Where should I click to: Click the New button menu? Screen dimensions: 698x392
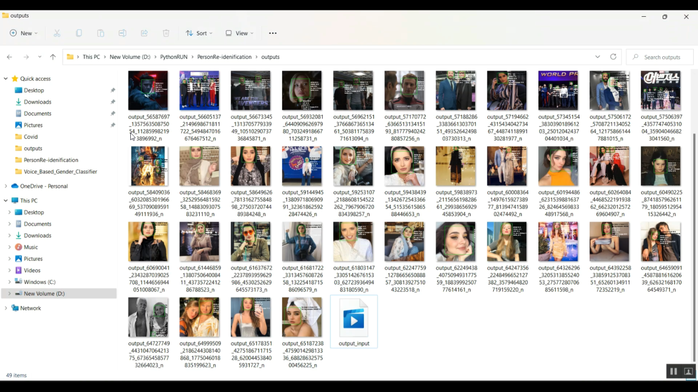pos(24,33)
